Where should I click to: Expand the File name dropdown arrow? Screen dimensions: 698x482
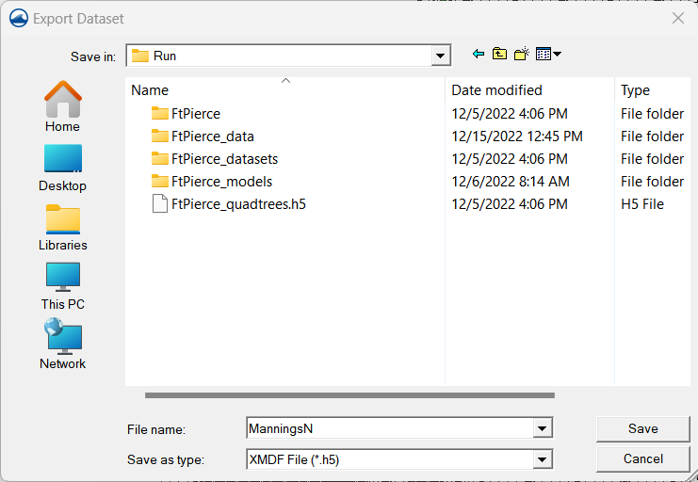click(542, 428)
